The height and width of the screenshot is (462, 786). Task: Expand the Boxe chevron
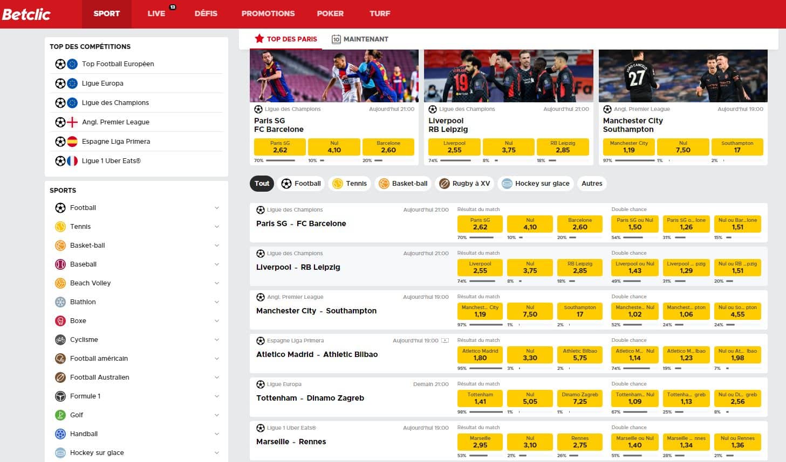click(x=217, y=321)
